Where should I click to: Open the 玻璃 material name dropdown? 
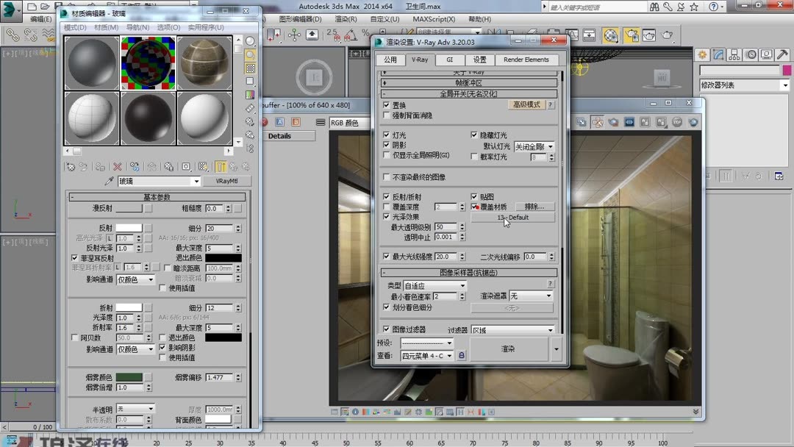[x=197, y=181]
